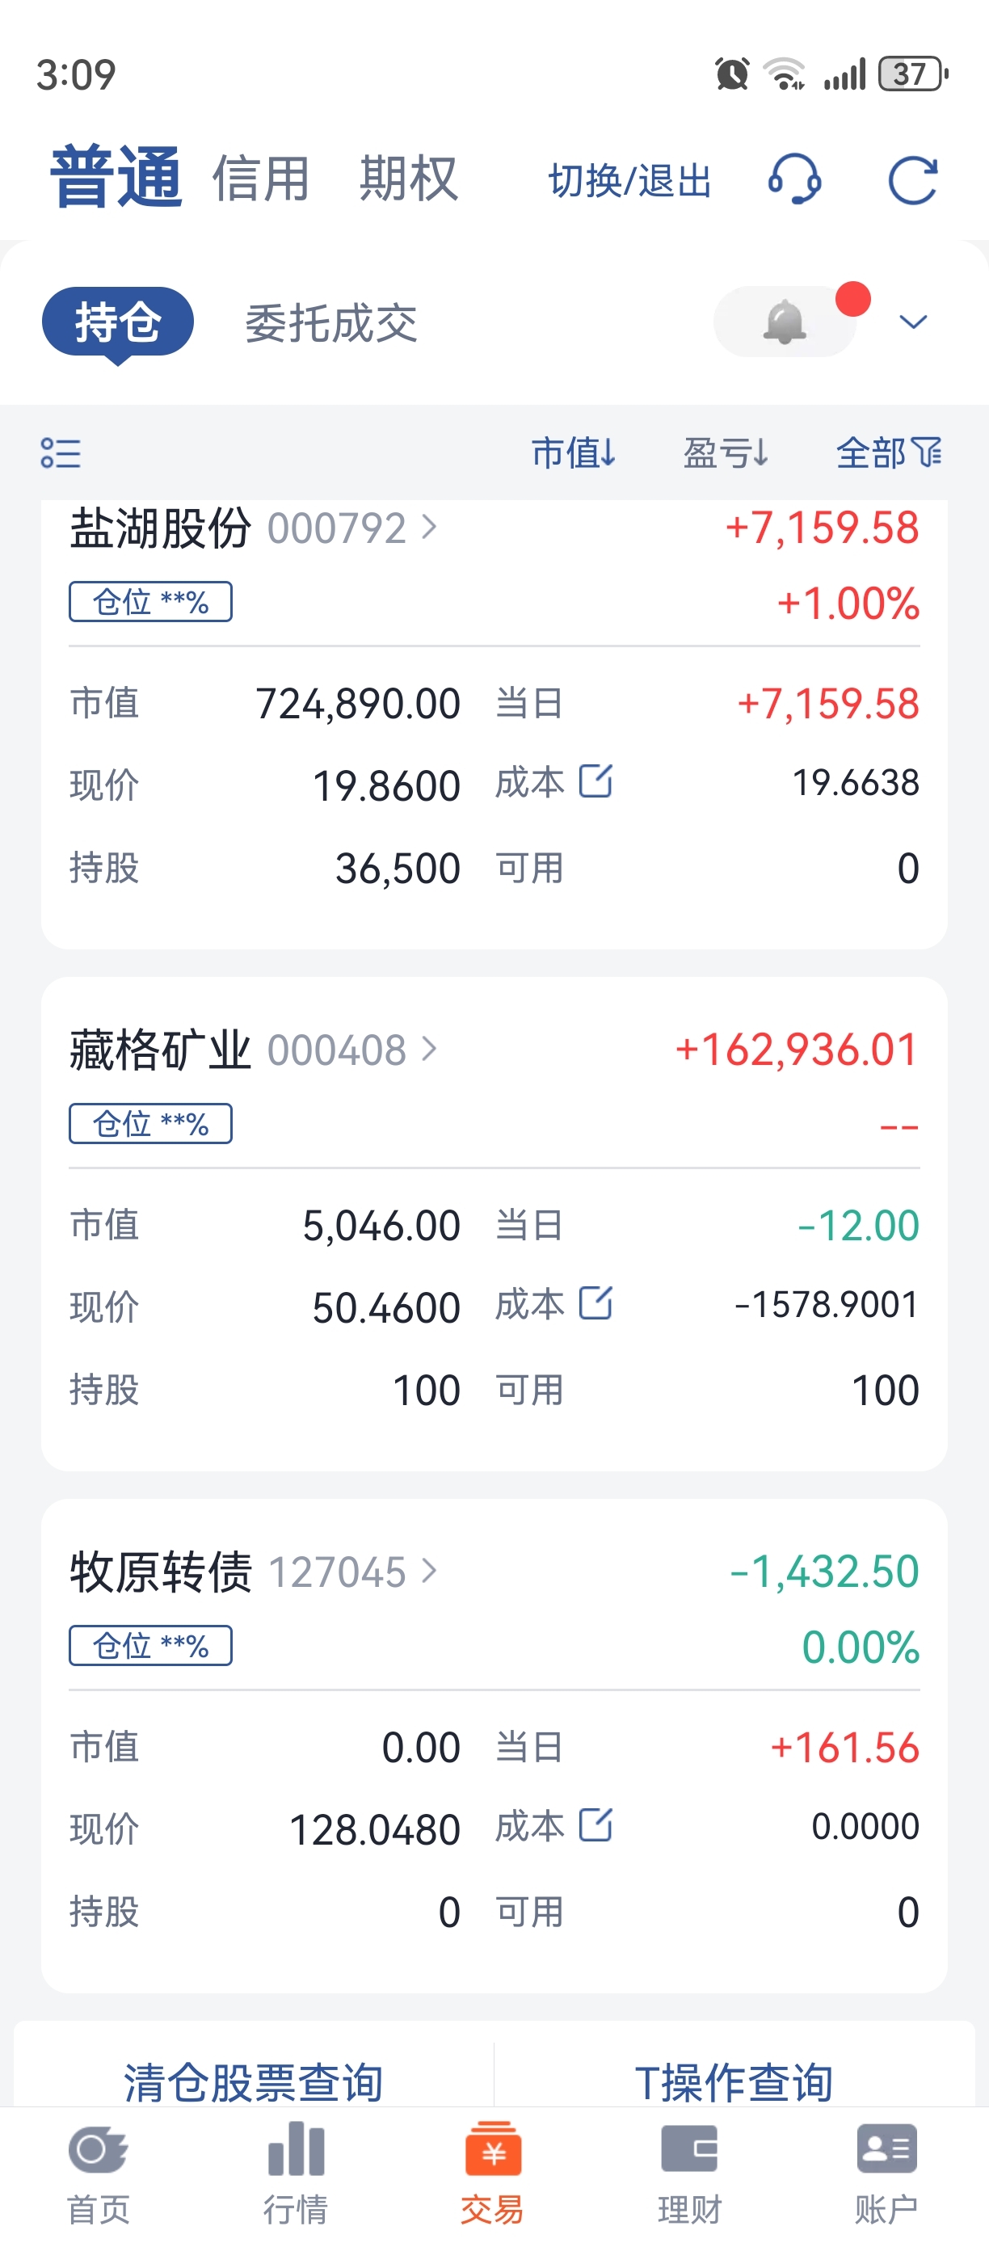Open the notification bell with red dot
The height and width of the screenshot is (2243, 989).
pyautogui.click(x=785, y=322)
